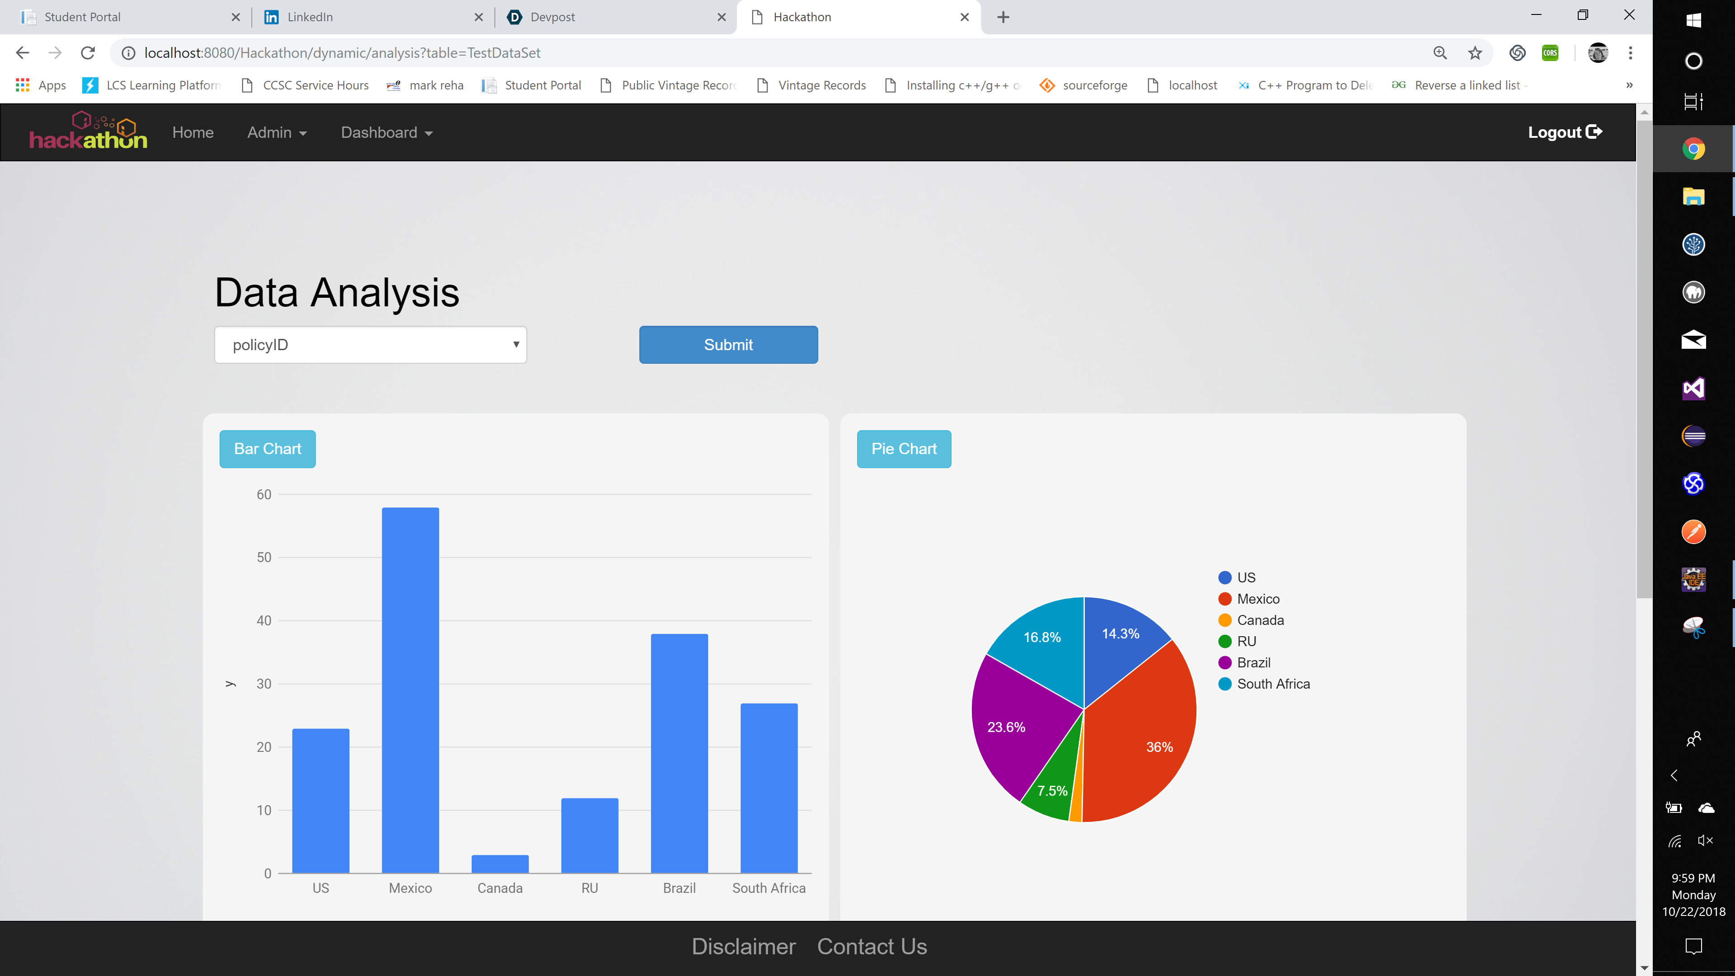Click the Mexico legend color dot
This screenshot has width=1735, height=976.
1225,599
